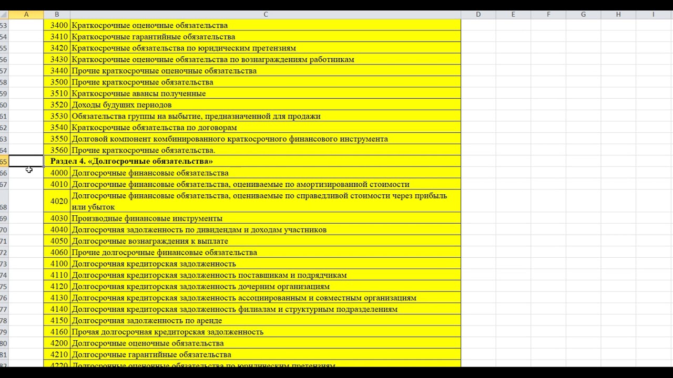This screenshot has width=673, height=378.
Task: Click the selected cell A65
Action: click(x=26, y=161)
